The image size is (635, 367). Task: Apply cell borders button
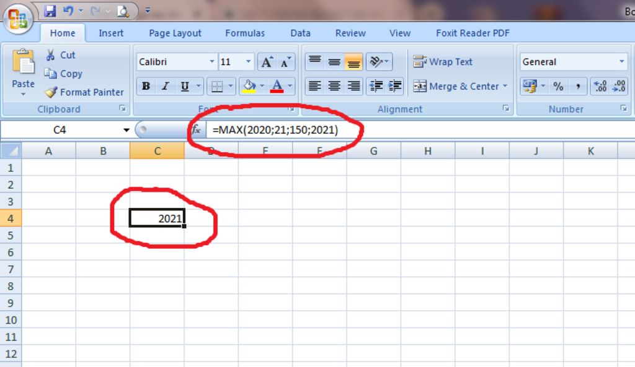(x=217, y=86)
